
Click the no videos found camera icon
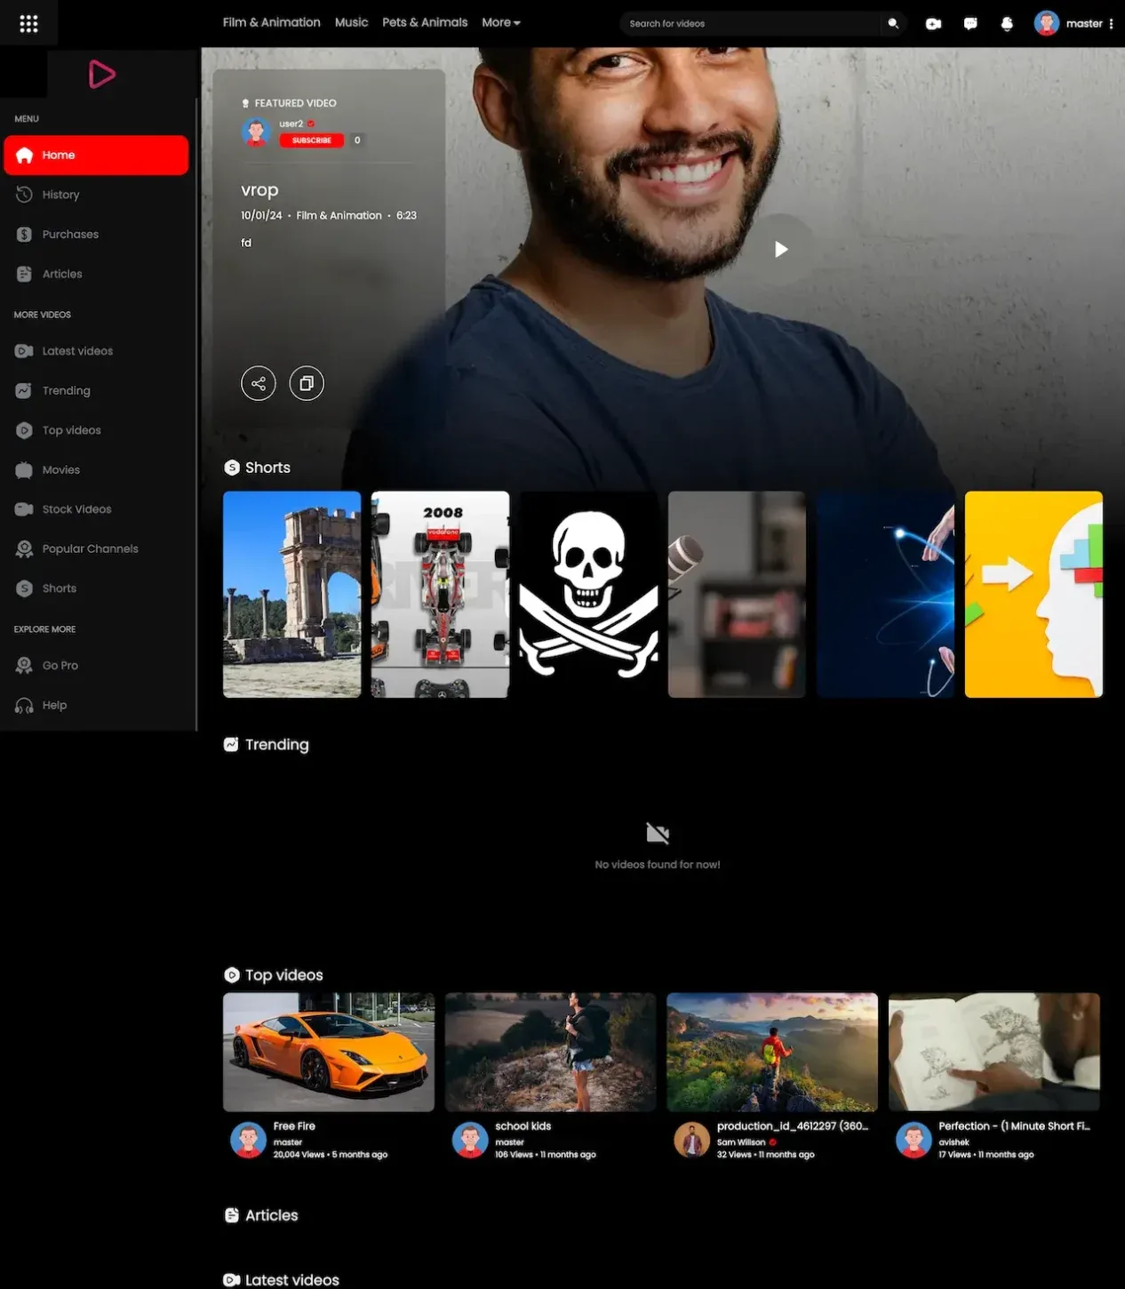point(658,833)
